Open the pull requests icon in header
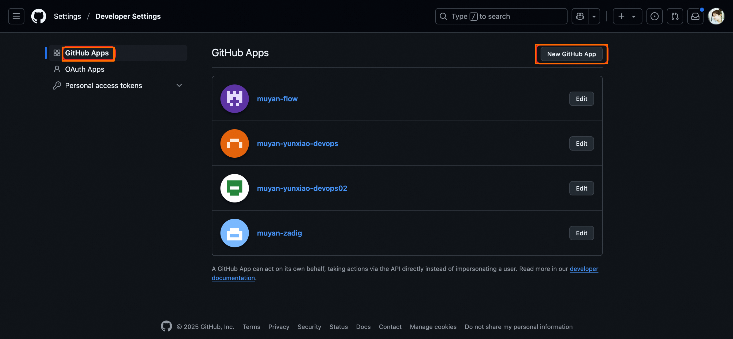 coord(675,16)
